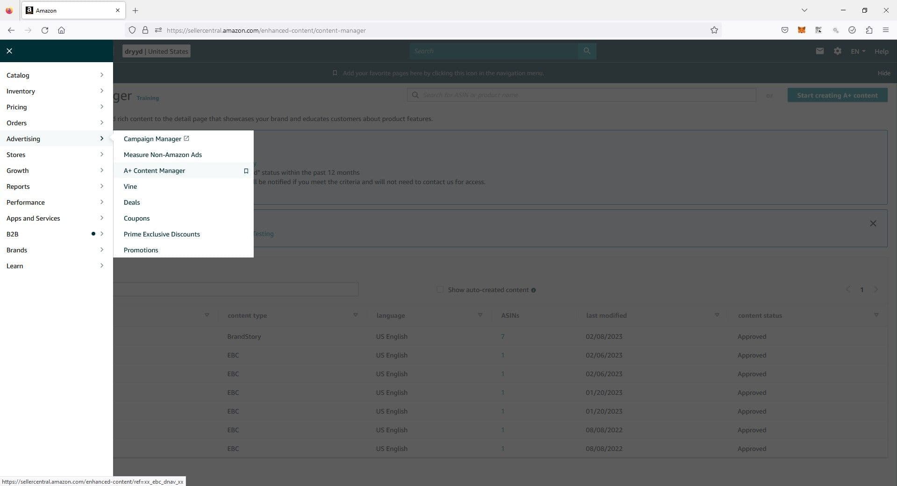Viewport: 897px width, 486px height.
Task: Expand the Orders menu section
Action: point(56,123)
